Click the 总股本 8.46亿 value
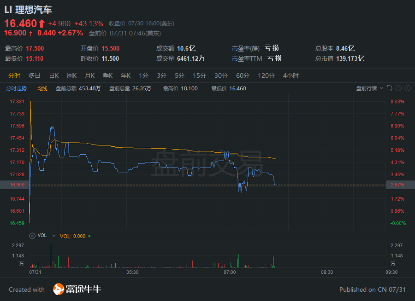The height and width of the screenshot is (301, 415). click(345, 48)
